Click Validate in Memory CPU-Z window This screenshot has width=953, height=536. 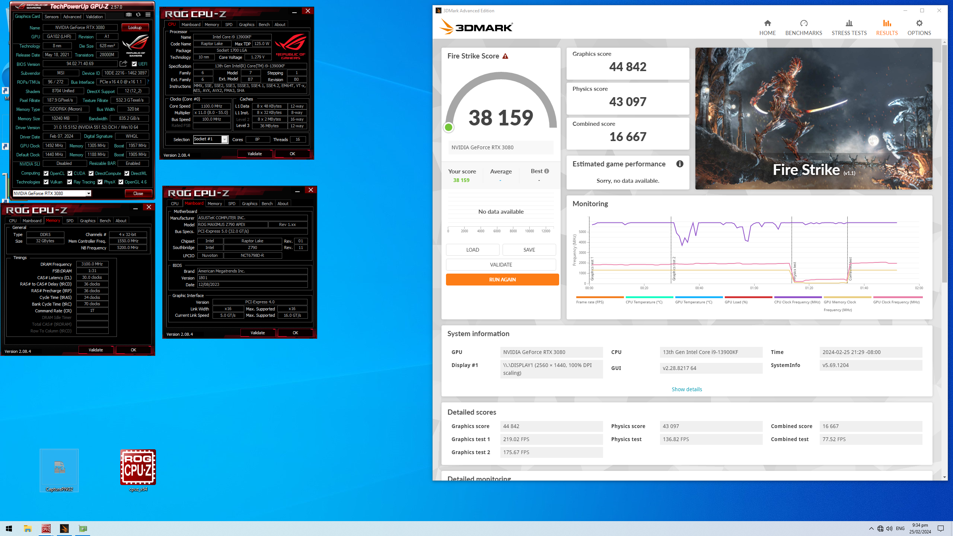(x=96, y=350)
